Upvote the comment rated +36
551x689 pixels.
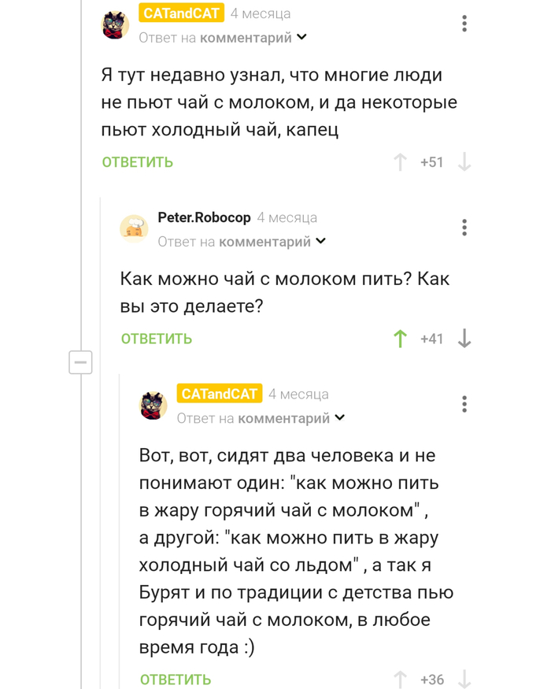point(401,679)
